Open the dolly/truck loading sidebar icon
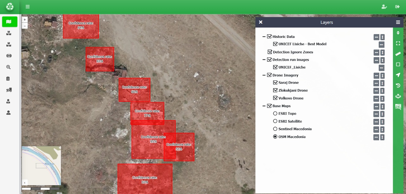 click(x=9, y=90)
